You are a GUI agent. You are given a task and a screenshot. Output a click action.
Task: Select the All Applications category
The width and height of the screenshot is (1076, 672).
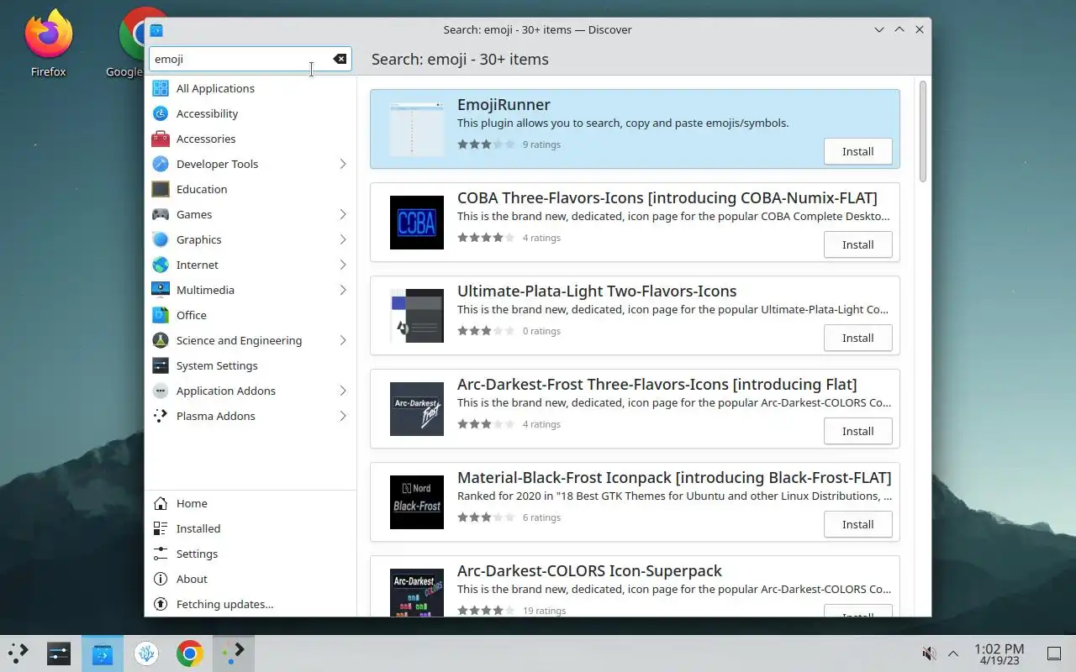pos(251,88)
